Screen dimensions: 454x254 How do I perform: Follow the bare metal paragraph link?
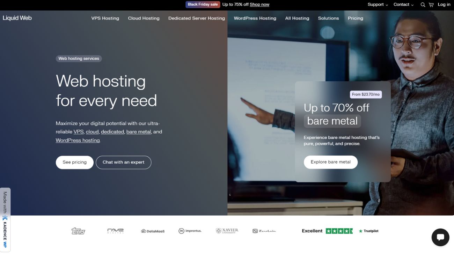point(139,132)
